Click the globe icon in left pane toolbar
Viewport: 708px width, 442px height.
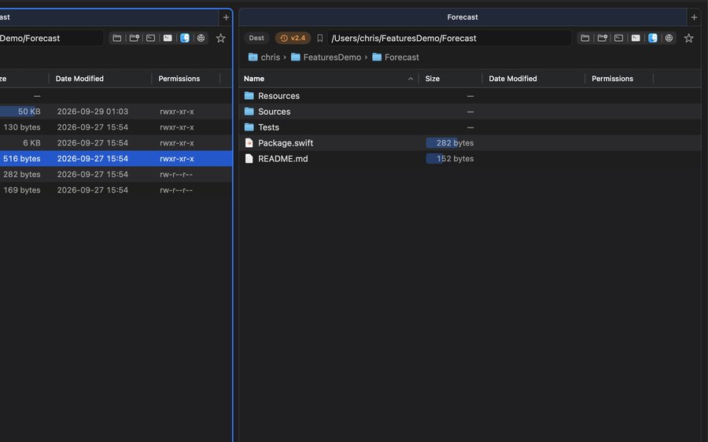pos(201,38)
